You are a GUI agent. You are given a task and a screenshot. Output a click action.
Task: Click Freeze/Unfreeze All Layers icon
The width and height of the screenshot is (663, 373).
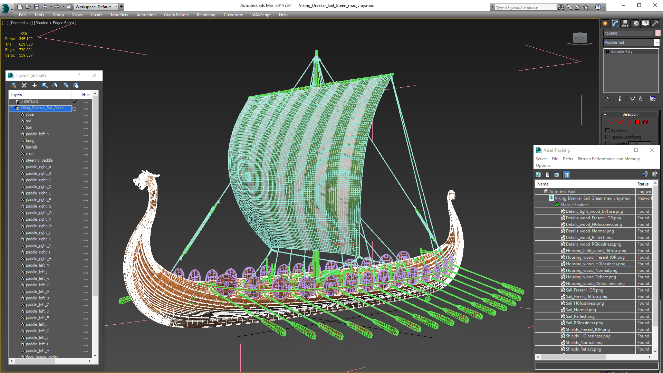click(x=76, y=85)
